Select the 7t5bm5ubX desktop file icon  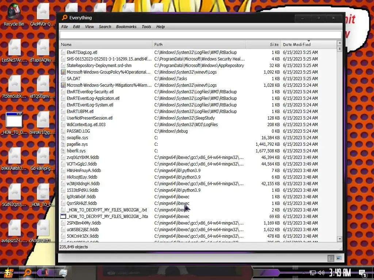tap(14, 87)
